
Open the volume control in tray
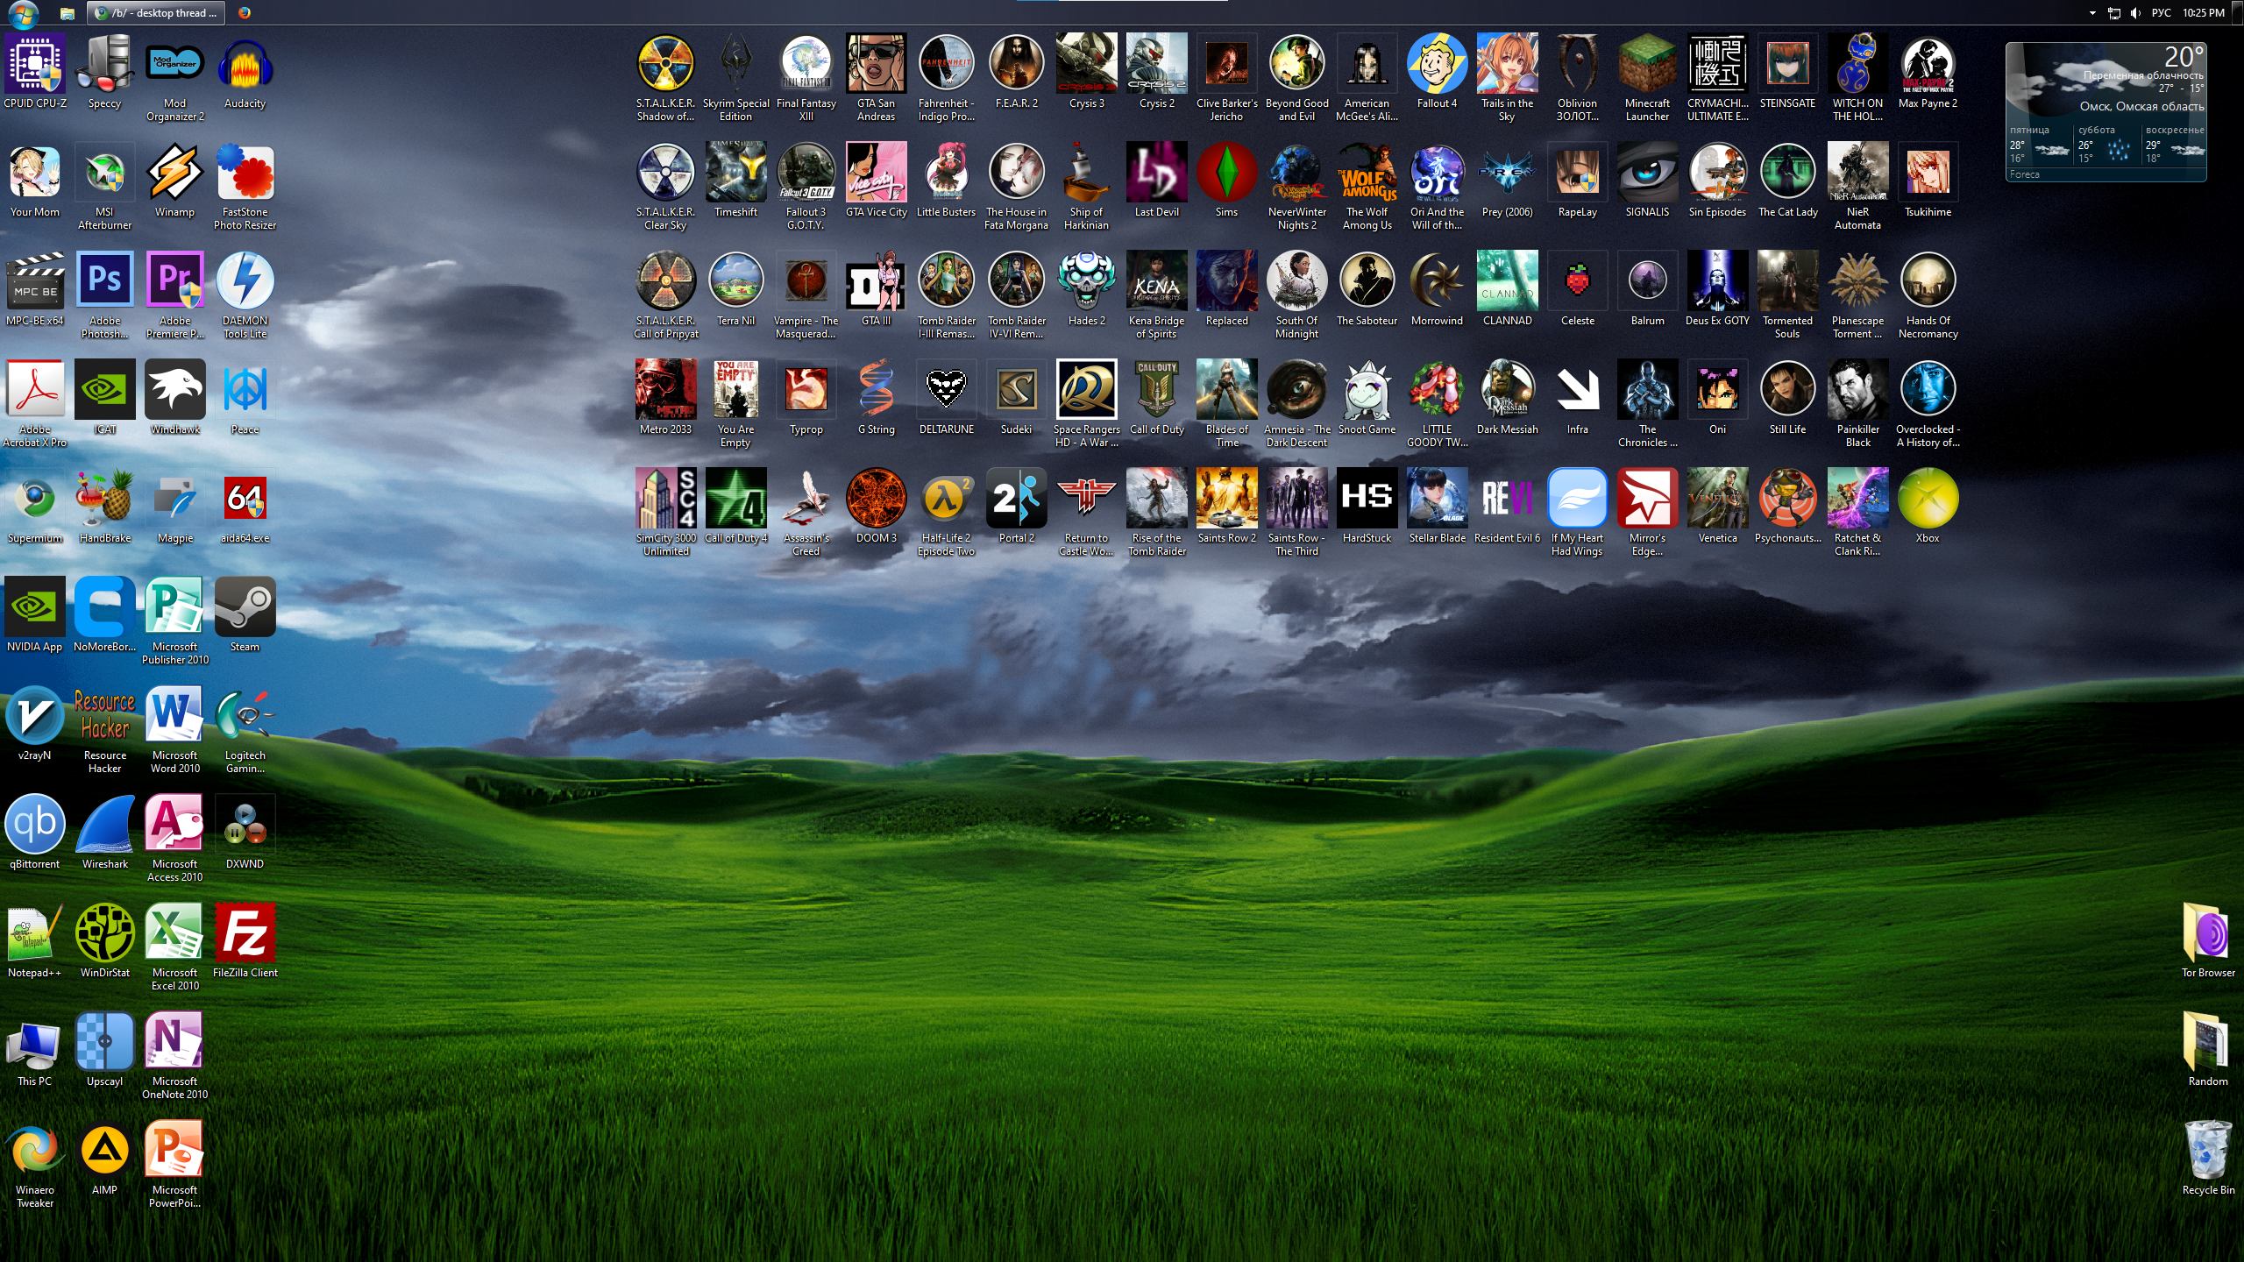(2135, 13)
